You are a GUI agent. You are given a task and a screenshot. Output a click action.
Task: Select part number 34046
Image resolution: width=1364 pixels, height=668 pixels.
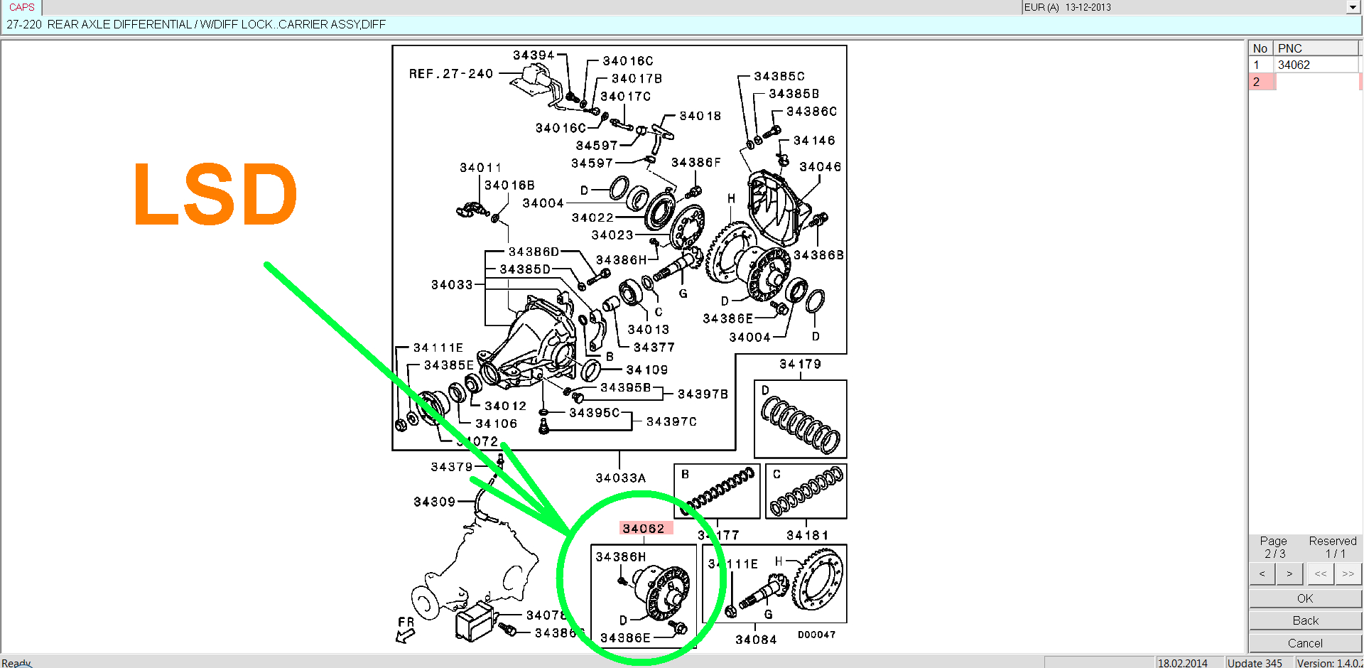click(820, 167)
